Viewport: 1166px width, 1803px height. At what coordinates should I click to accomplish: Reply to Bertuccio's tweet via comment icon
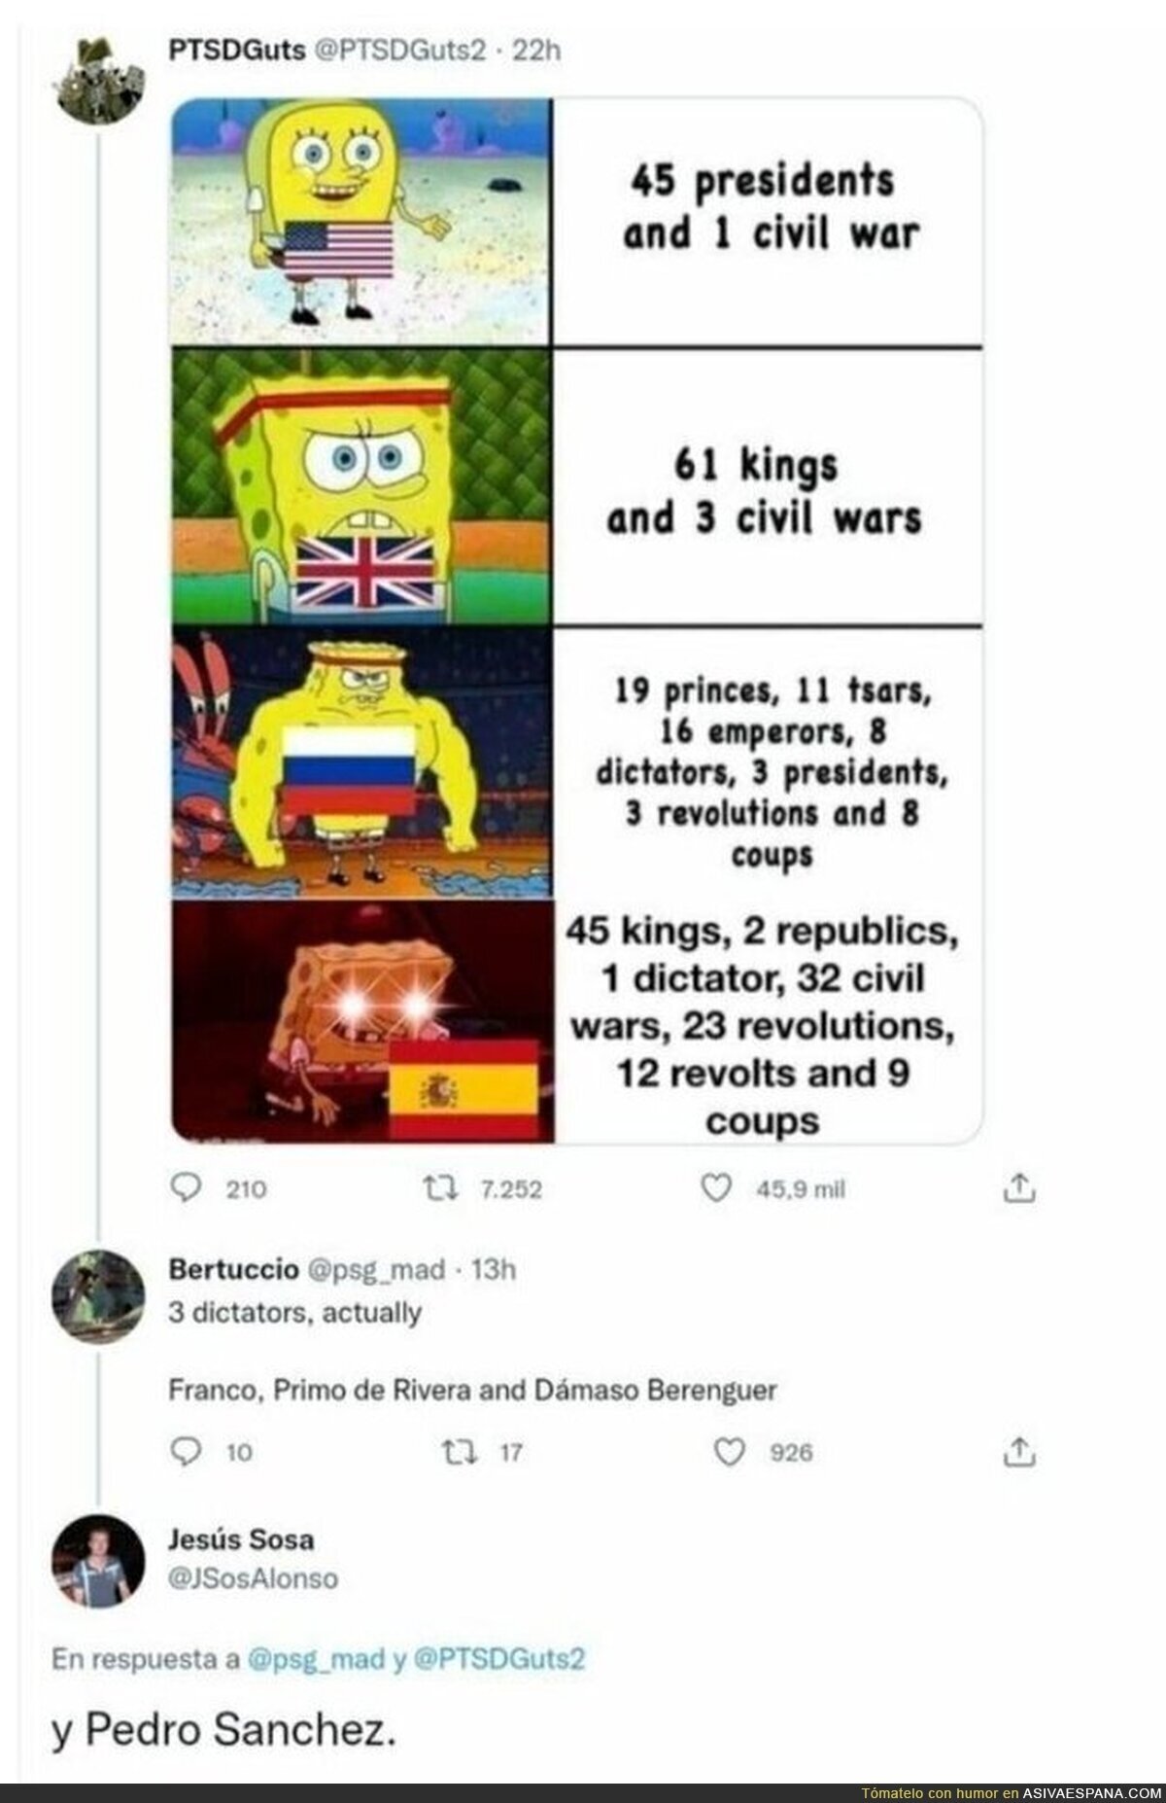[x=185, y=1451]
